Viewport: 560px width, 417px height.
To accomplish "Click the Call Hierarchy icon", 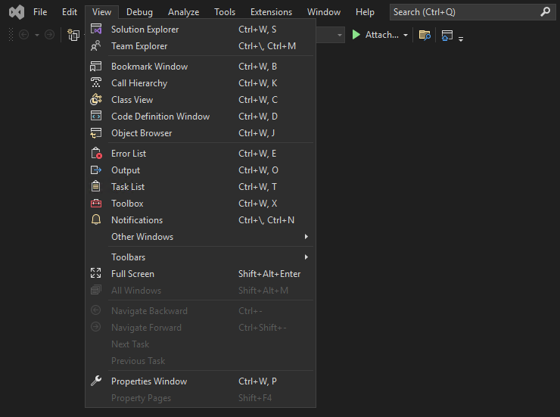I will (x=95, y=82).
